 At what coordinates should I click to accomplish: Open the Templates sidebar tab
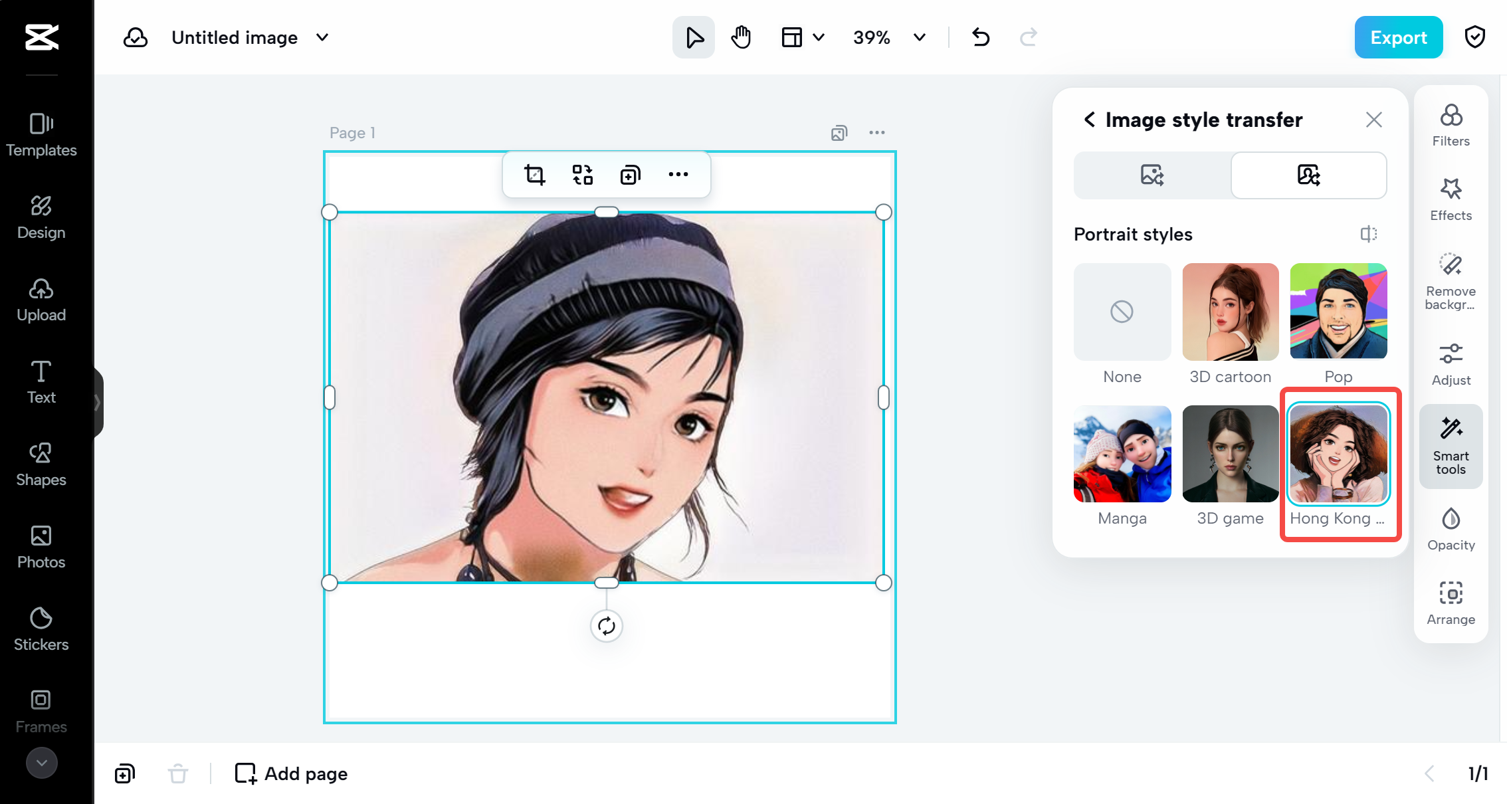coord(41,135)
